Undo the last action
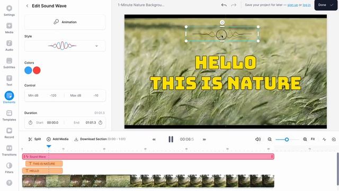Screen dimensions: 339x191 pos(224,5)
